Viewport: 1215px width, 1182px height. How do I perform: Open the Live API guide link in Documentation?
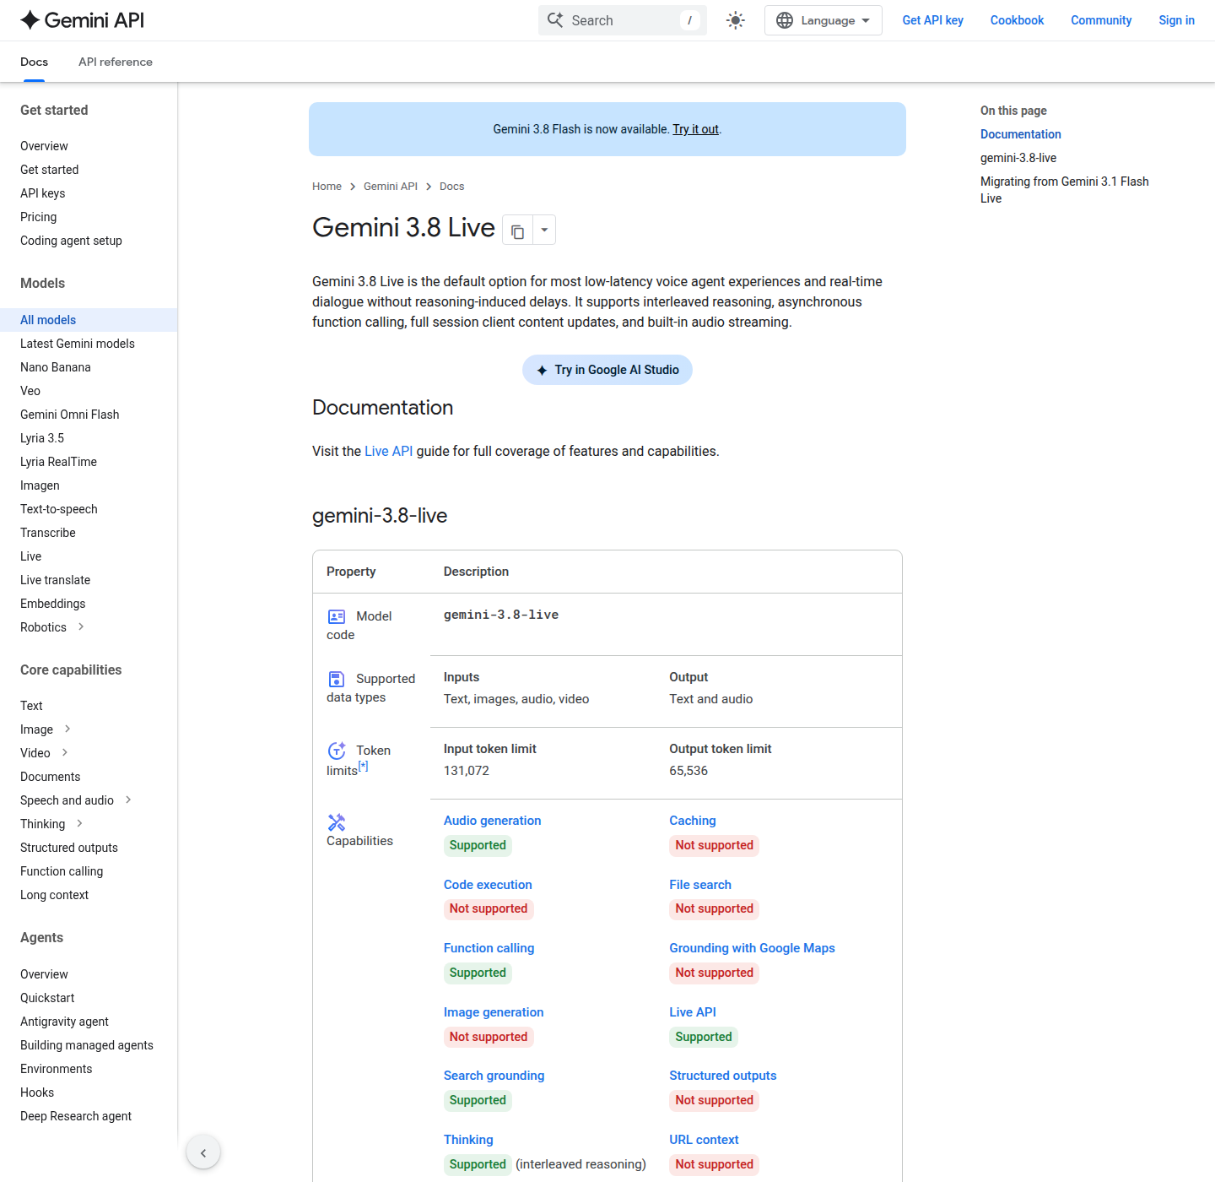[388, 451]
